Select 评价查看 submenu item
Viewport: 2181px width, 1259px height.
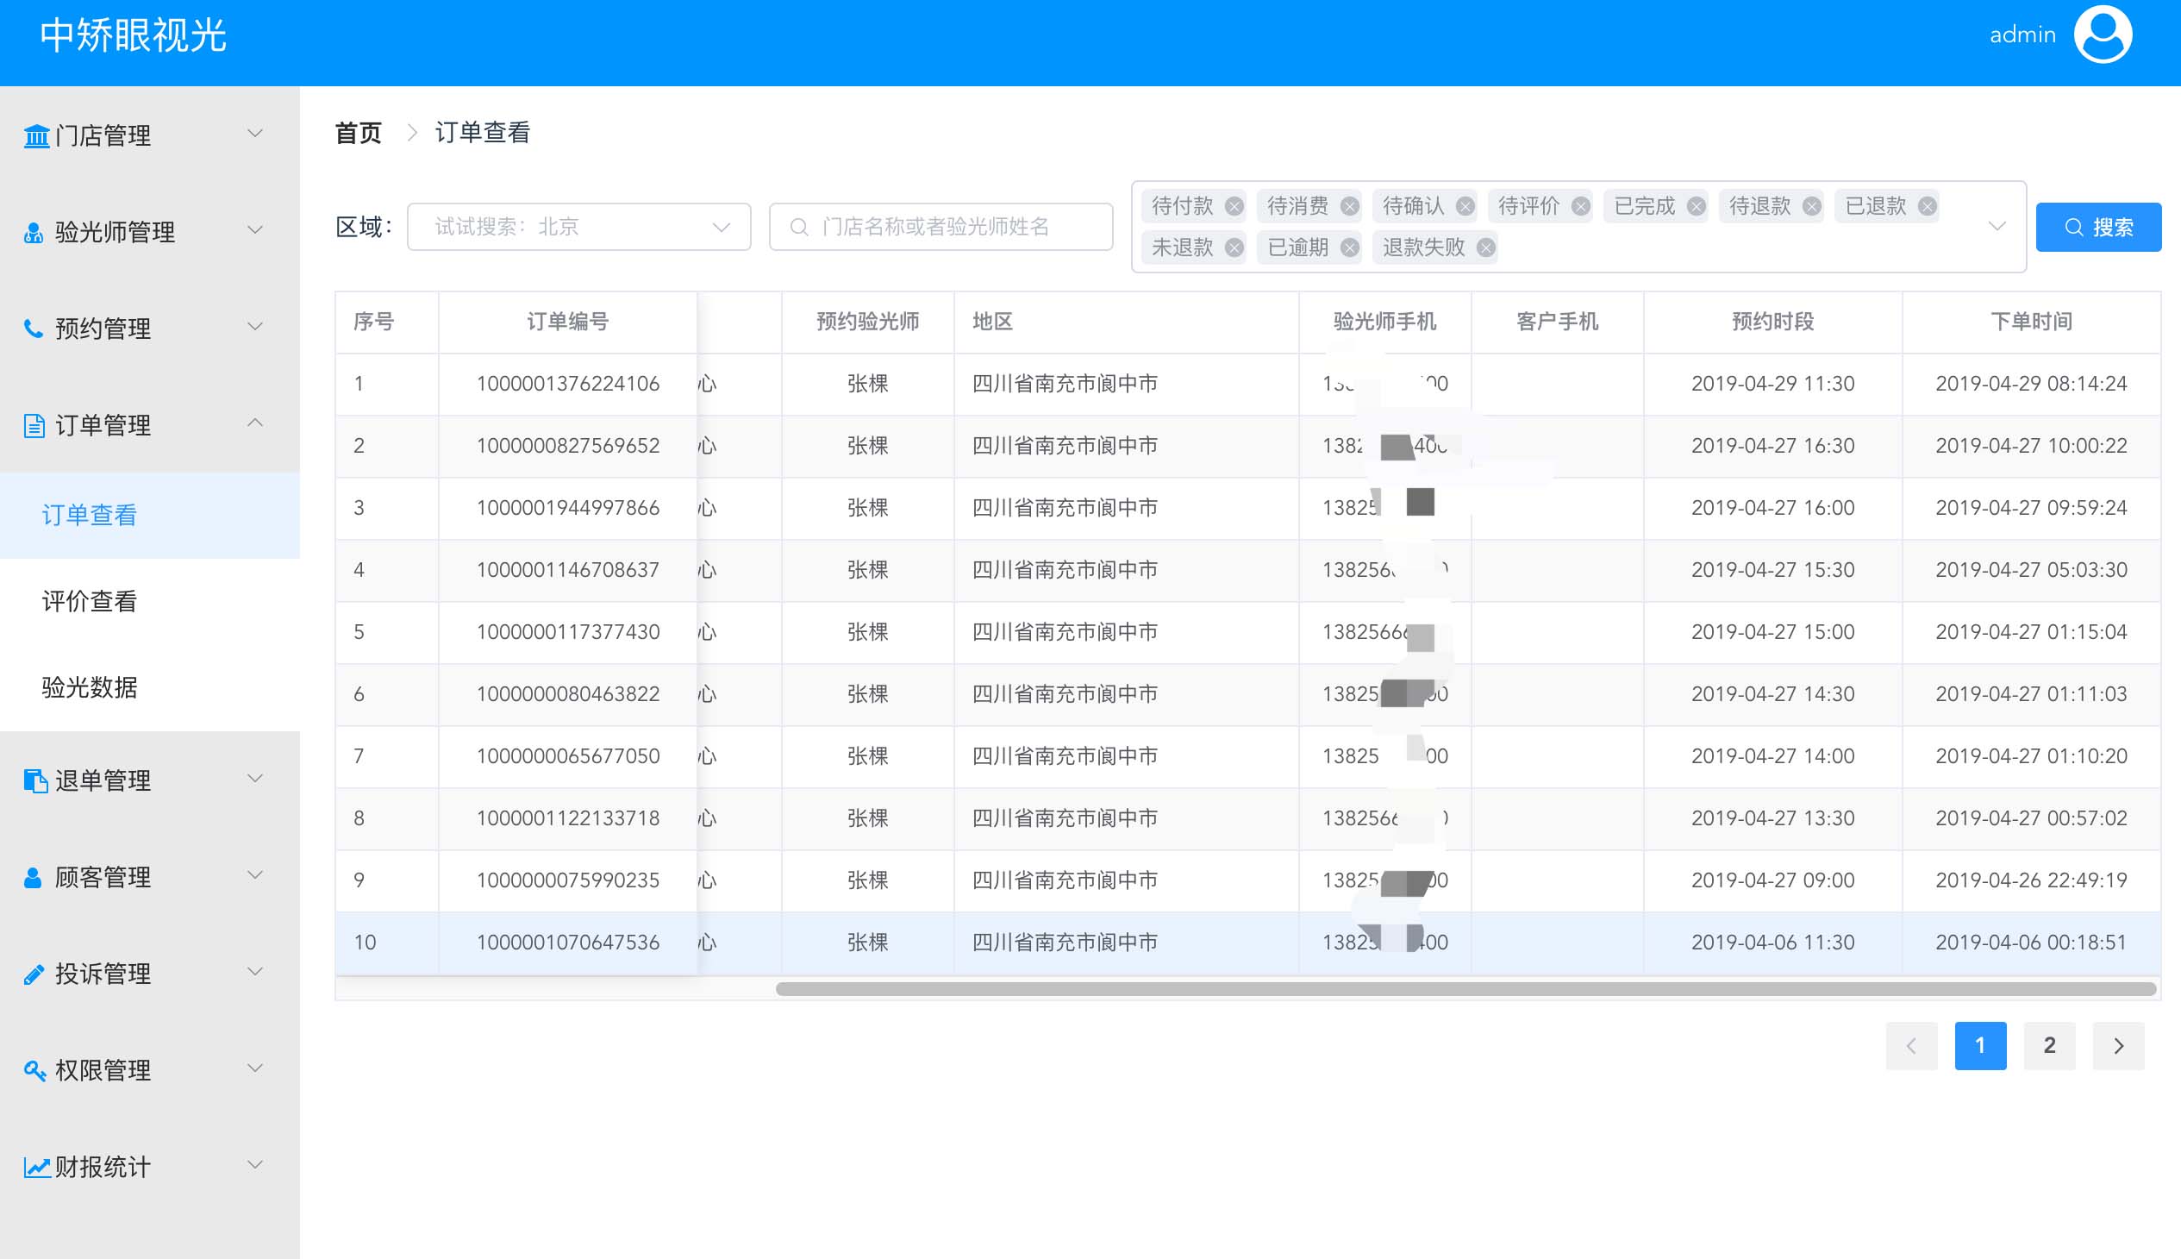tap(149, 602)
